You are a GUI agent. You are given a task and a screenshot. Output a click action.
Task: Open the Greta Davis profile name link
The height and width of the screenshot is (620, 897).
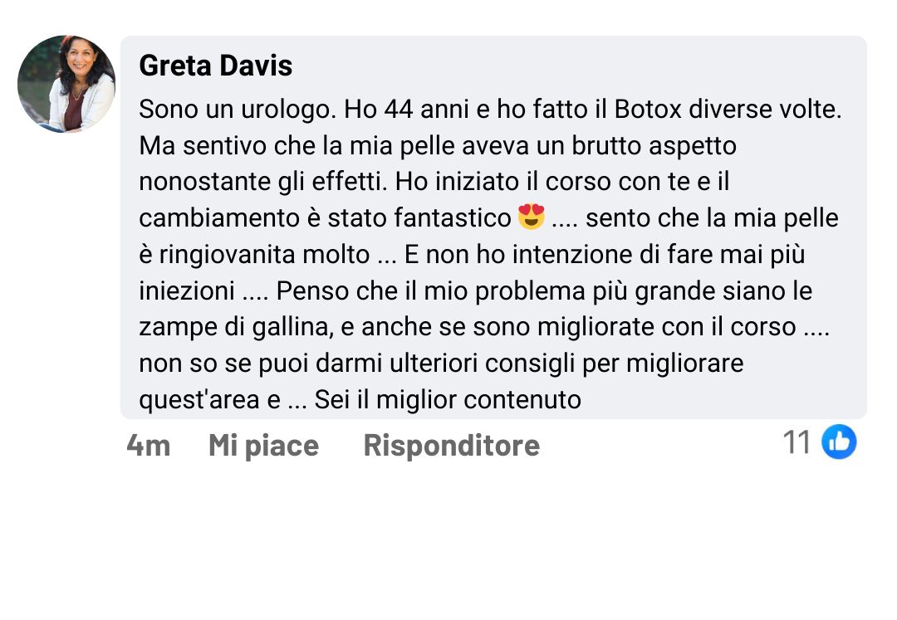point(216,66)
